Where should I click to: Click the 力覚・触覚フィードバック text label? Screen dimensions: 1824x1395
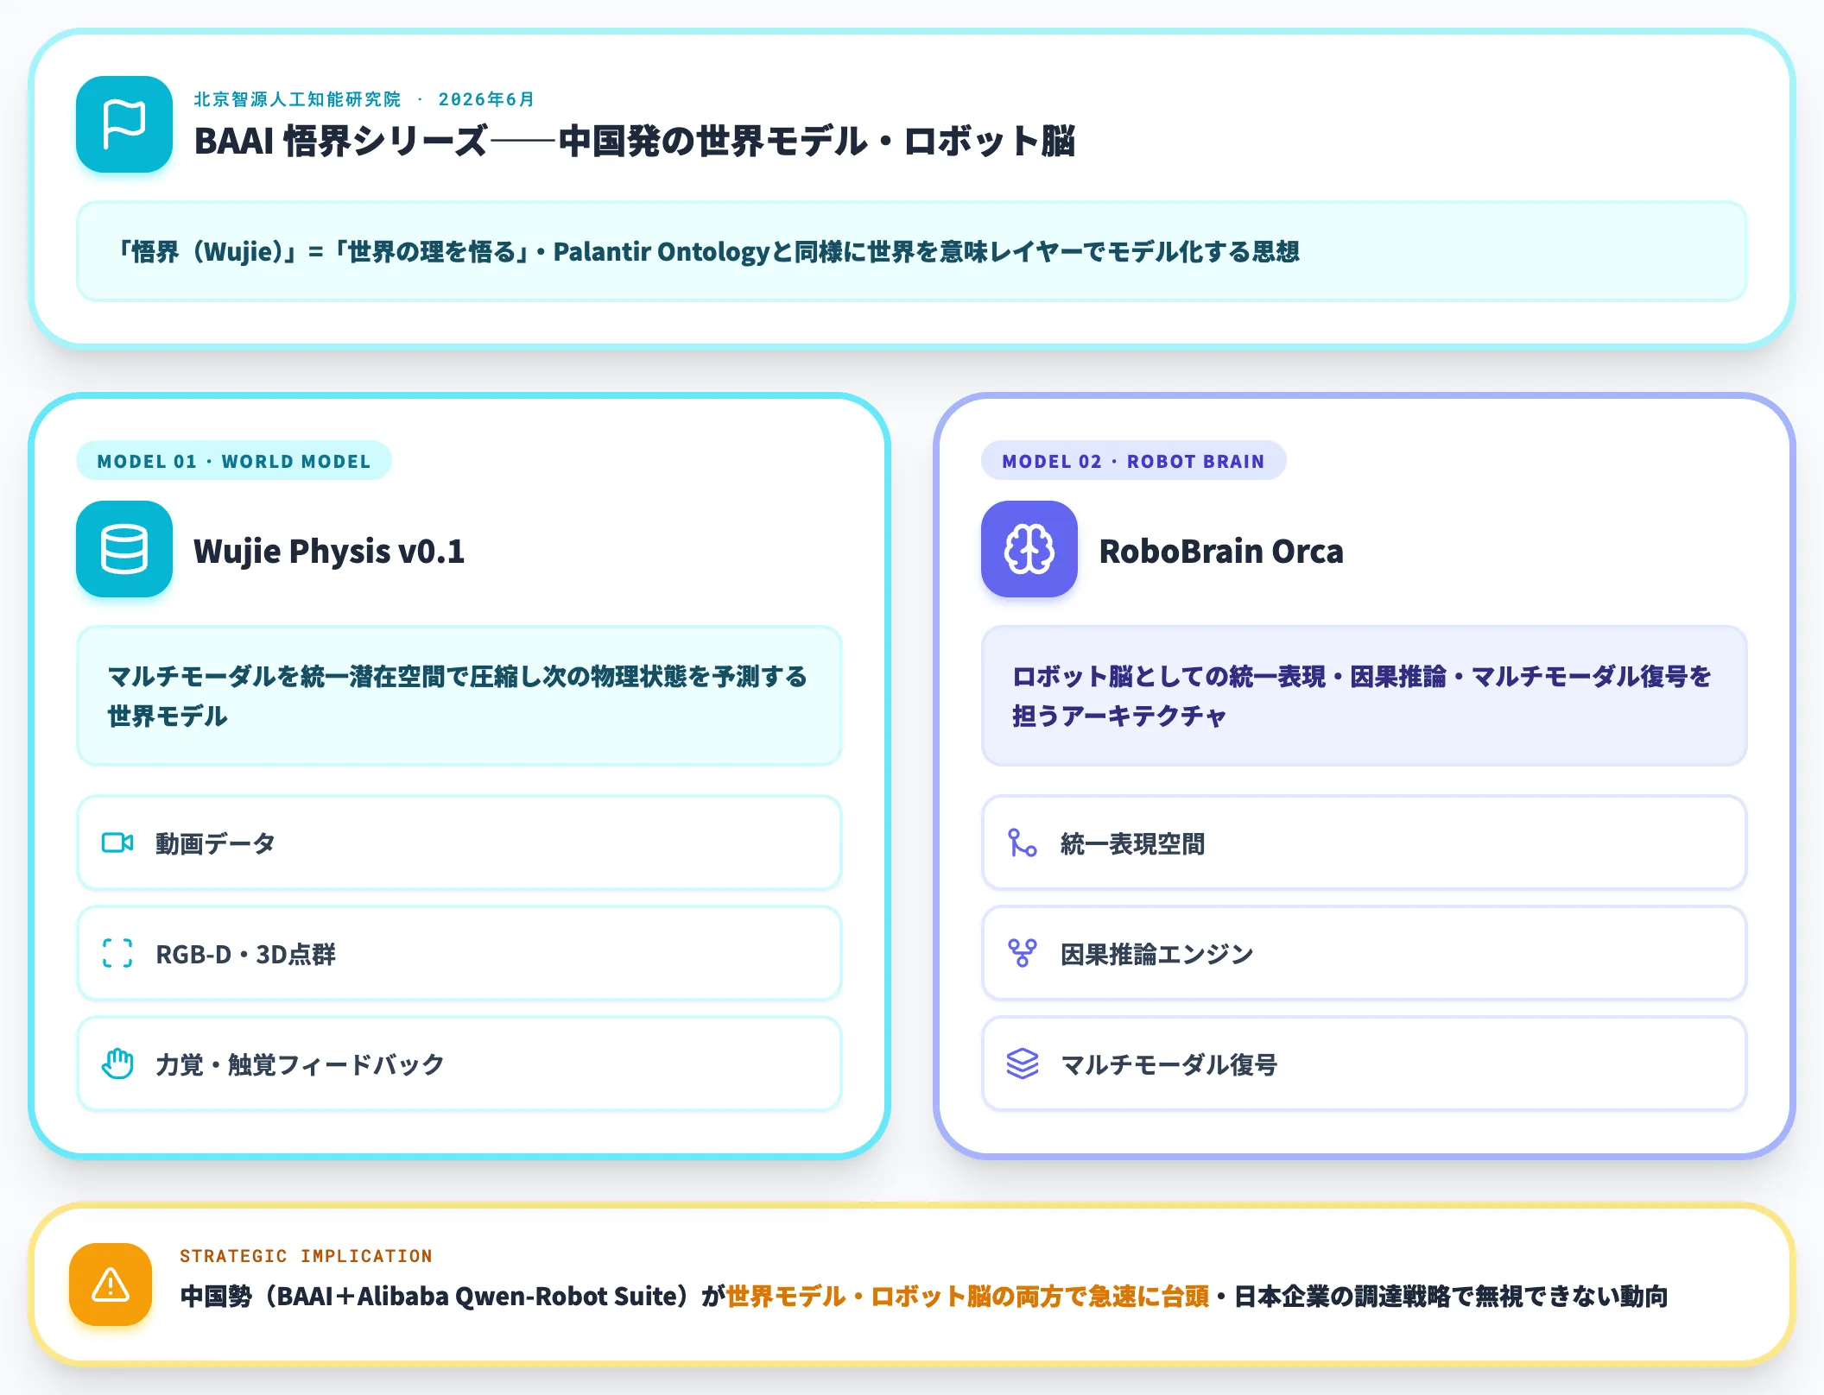coord(301,1064)
